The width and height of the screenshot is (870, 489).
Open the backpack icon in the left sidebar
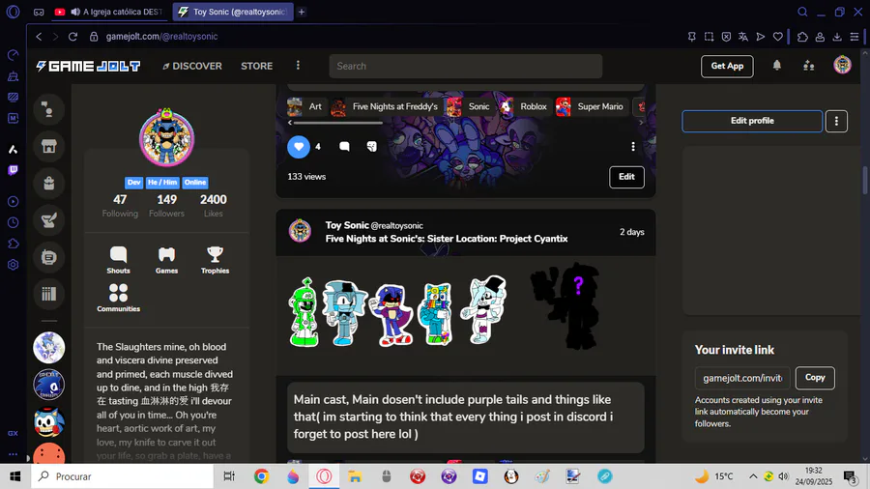click(x=49, y=183)
